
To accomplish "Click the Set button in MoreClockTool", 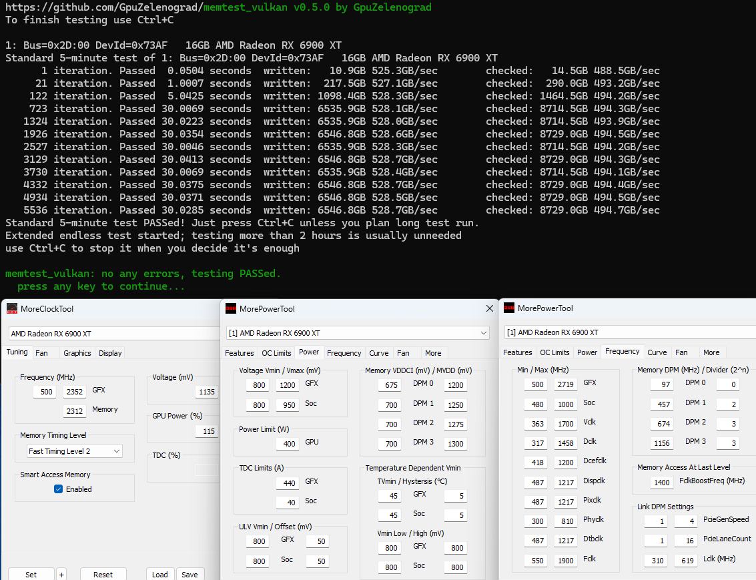I will pos(31,574).
